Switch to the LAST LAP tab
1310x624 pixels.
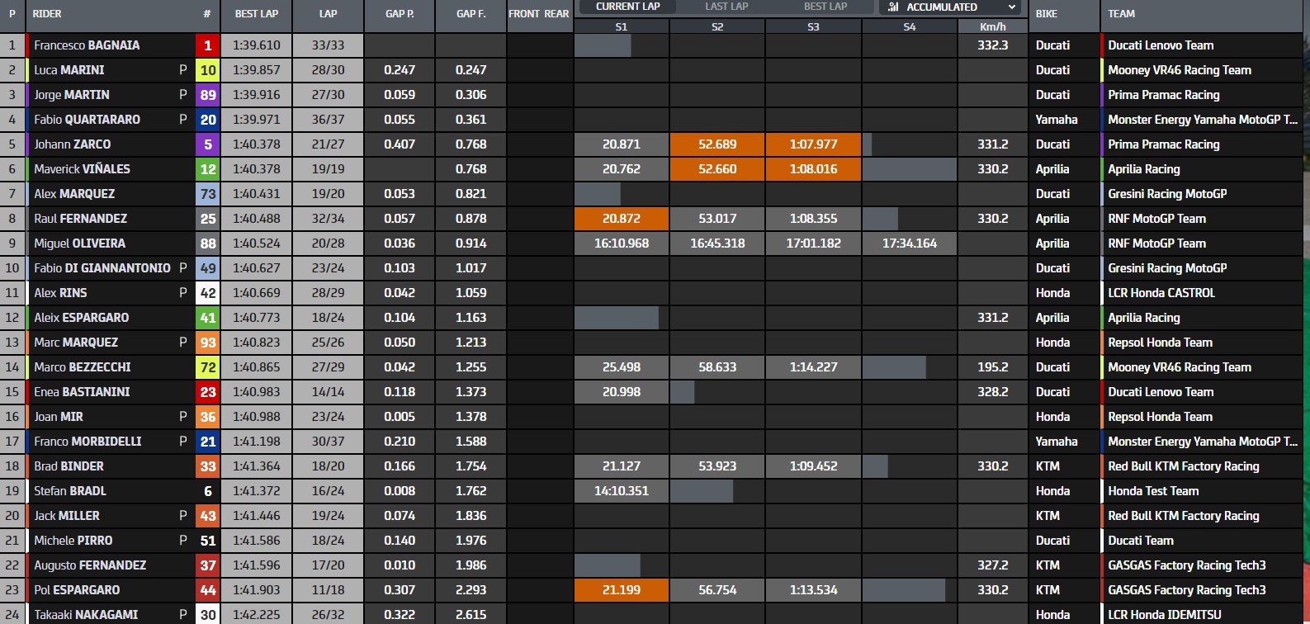(726, 7)
